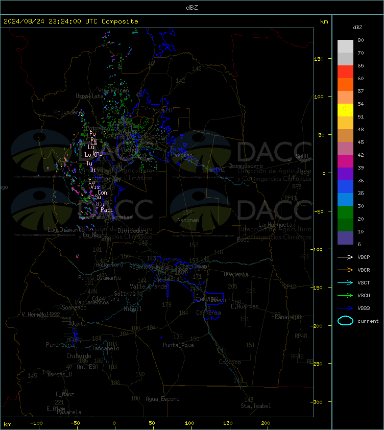This screenshot has width=384, height=430.
Task: Click the 'N_Calif' map label
Action: pos(163,110)
